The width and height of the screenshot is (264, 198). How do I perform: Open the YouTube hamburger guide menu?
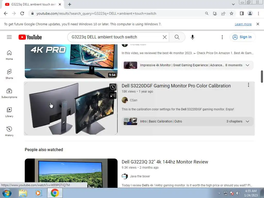pyautogui.click(x=9, y=37)
